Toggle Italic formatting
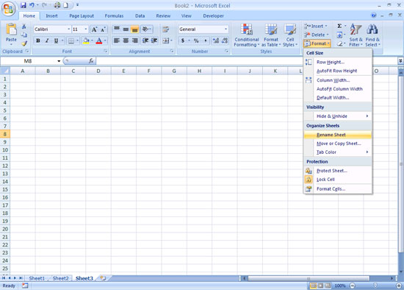This screenshot has width=404, height=290. [47, 40]
